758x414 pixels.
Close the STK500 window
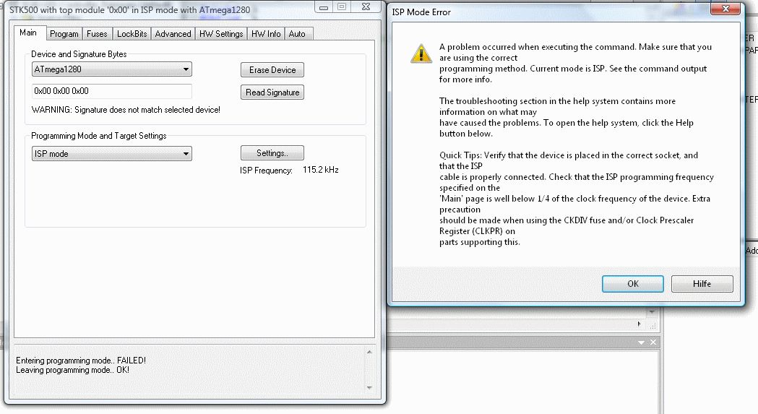[x=366, y=7]
